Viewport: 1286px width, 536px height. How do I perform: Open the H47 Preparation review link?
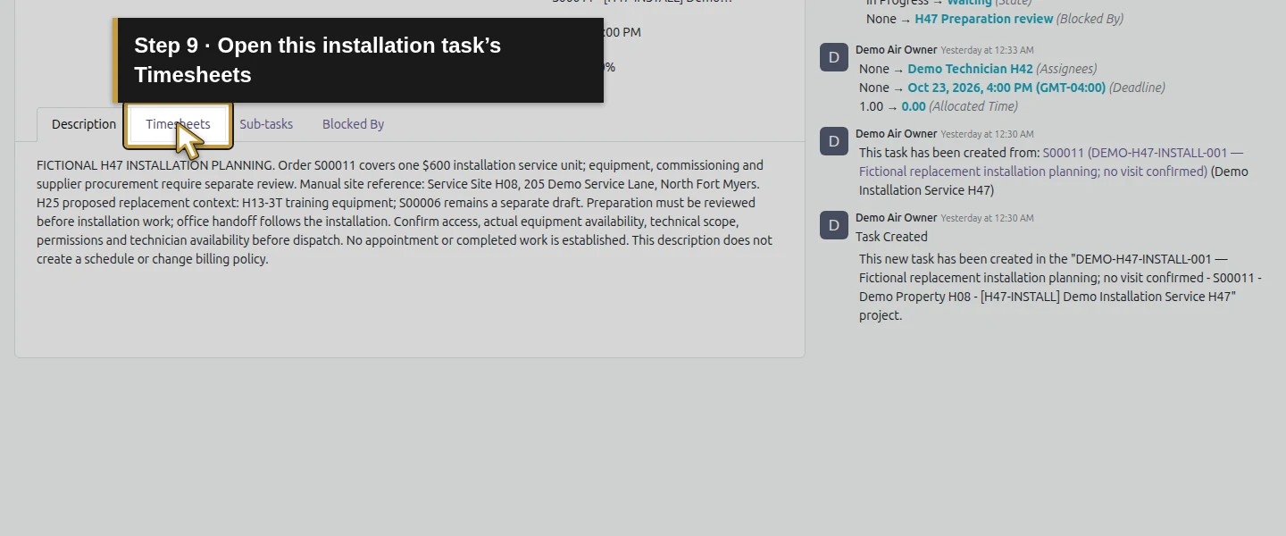point(983,19)
